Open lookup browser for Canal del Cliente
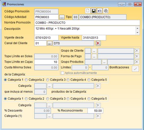The height and width of the screenshot is (130, 144). [50, 43]
